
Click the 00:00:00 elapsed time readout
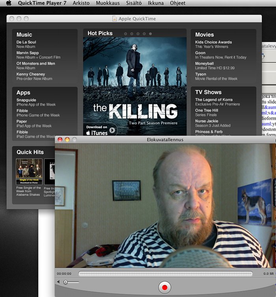tap(64, 274)
